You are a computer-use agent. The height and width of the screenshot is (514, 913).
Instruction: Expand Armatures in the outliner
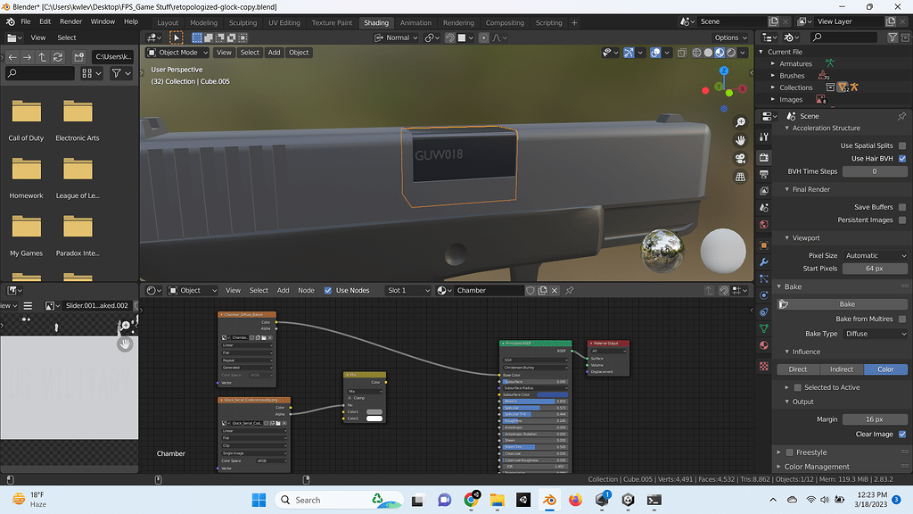(x=773, y=63)
